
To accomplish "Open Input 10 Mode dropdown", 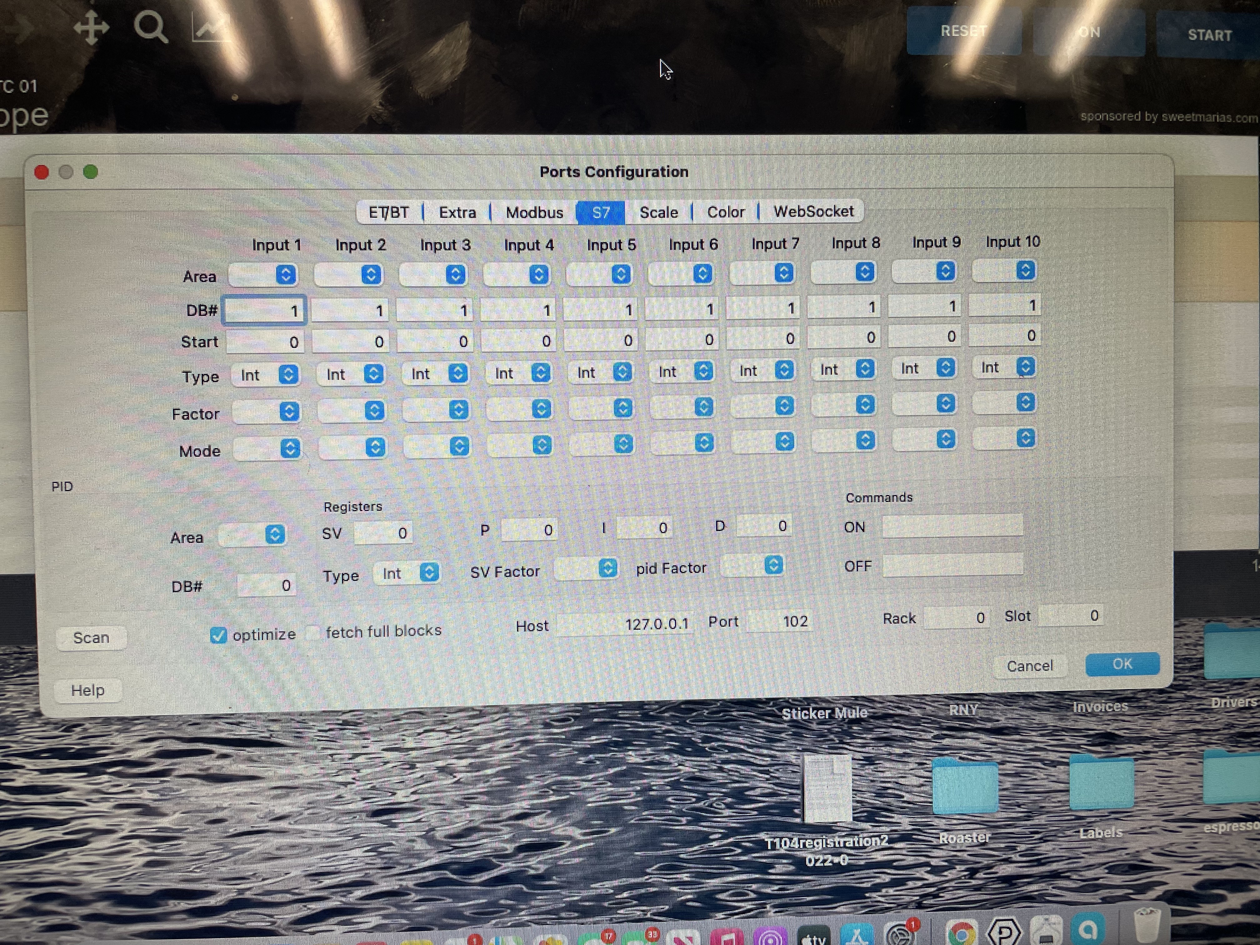I will click(x=1005, y=438).
